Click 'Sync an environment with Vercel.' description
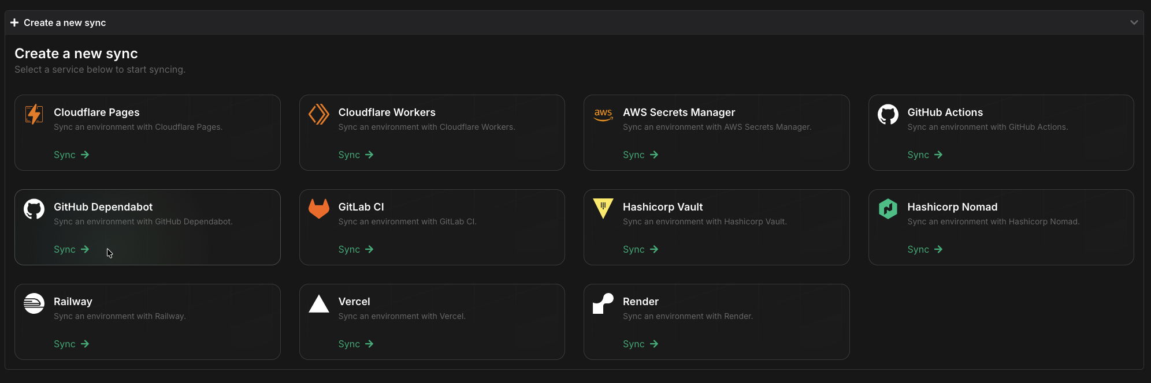1151x383 pixels. click(402, 316)
